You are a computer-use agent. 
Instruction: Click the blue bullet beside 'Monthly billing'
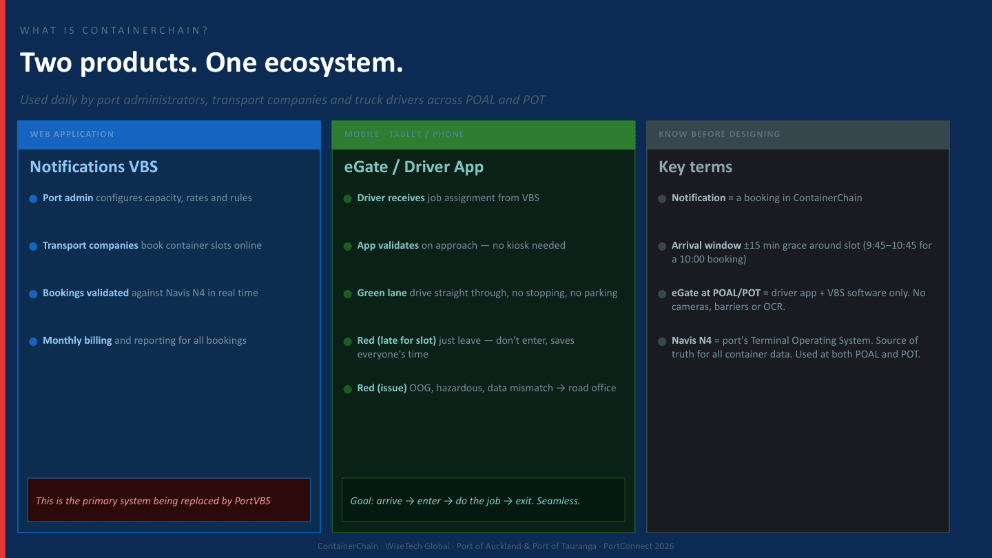point(33,342)
